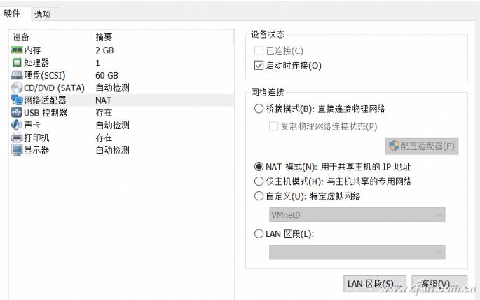Image resolution: width=480 pixels, height=300 pixels.
Task: Open the VMnet0 dropdown list
Action: pyautogui.click(x=357, y=215)
